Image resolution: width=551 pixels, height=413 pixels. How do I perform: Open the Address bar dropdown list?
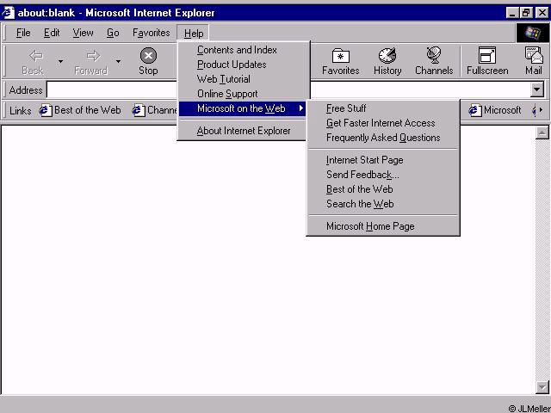[x=537, y=89]
